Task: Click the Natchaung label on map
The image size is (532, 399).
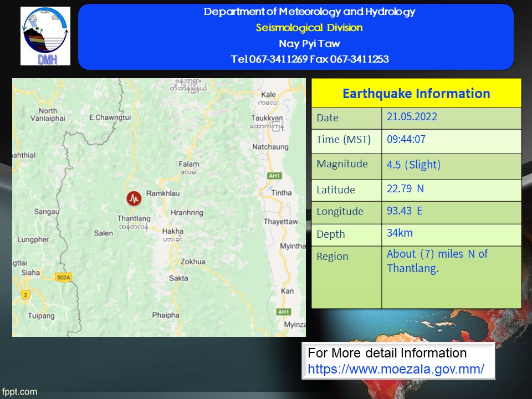Action: point(270,147)
